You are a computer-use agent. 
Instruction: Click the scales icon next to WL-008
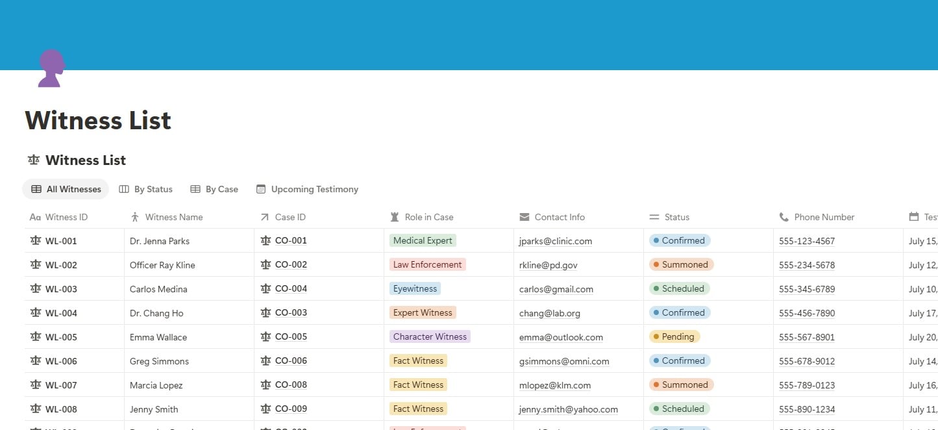point(36,409)
